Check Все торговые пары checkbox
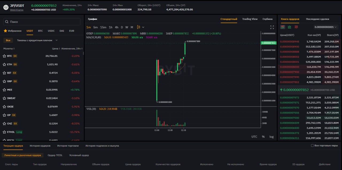The height and width of the screenshot is (170, 342). pos(312,145)
